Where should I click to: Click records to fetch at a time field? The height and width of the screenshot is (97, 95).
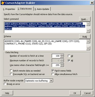[x=56, y=56]
